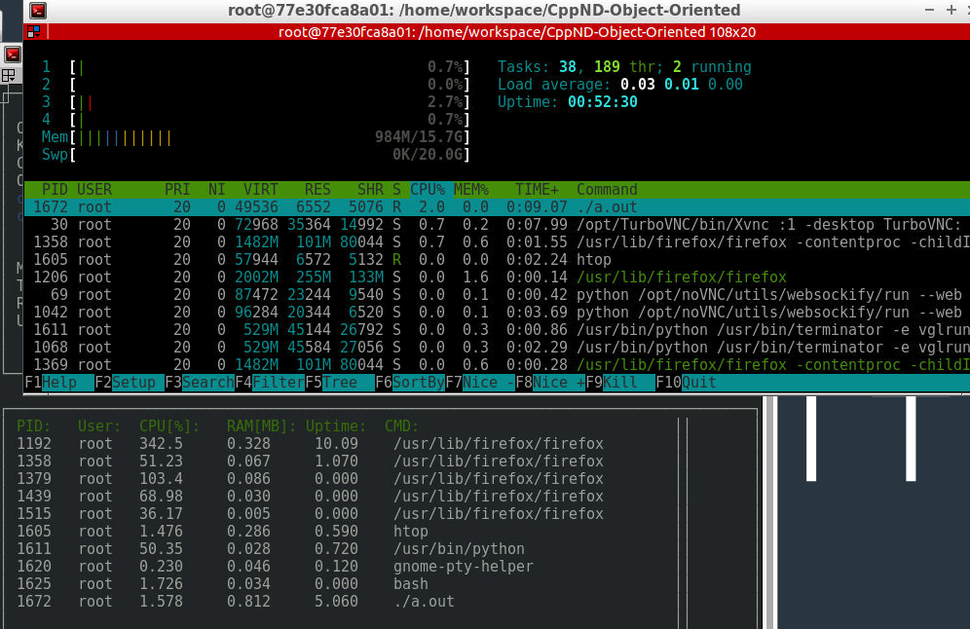Maximize the terminal window using plus button
Viewport: 970px width, 629px height.
(x=950, y=10)
